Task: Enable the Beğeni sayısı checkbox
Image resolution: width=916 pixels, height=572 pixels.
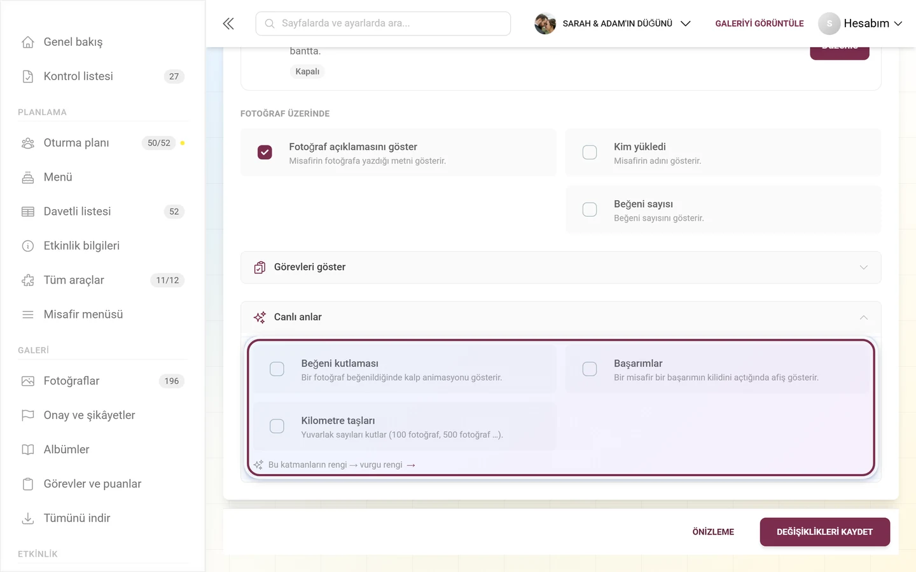Action: point(590,210)
